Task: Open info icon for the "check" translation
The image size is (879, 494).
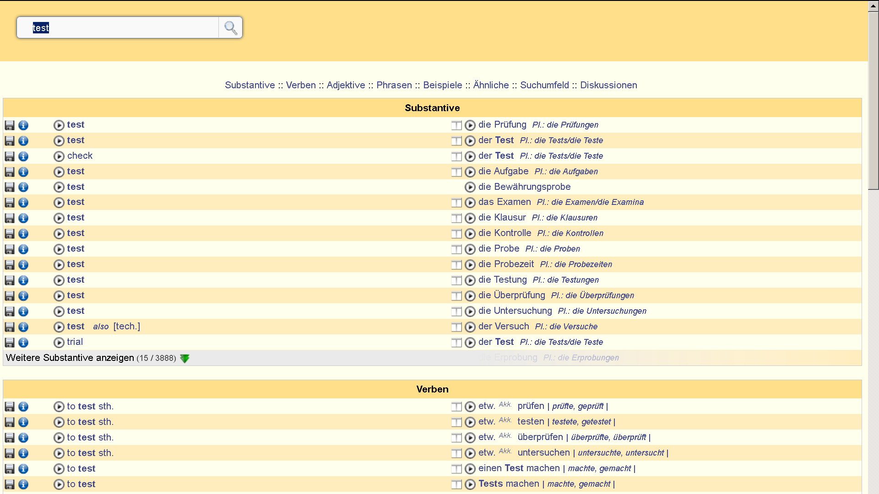Action: coord(23,156)
